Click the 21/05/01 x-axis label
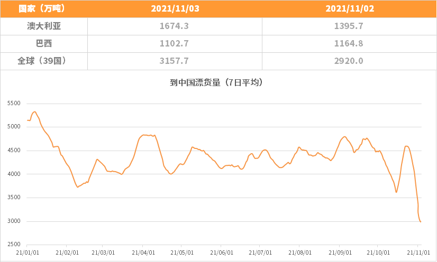This screenshot has width=437, height=262. (x=182, y=252)
